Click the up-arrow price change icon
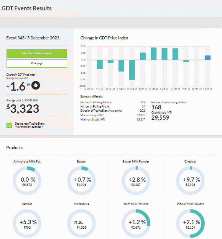 tap(36, 85)
